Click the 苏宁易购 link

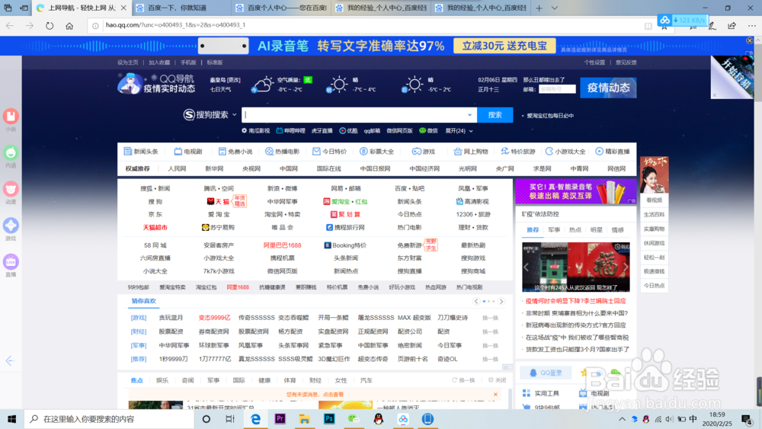[218, 227]
